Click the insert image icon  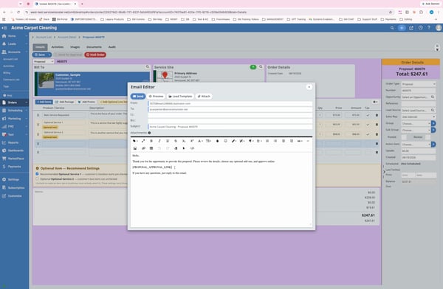point(135,148)
